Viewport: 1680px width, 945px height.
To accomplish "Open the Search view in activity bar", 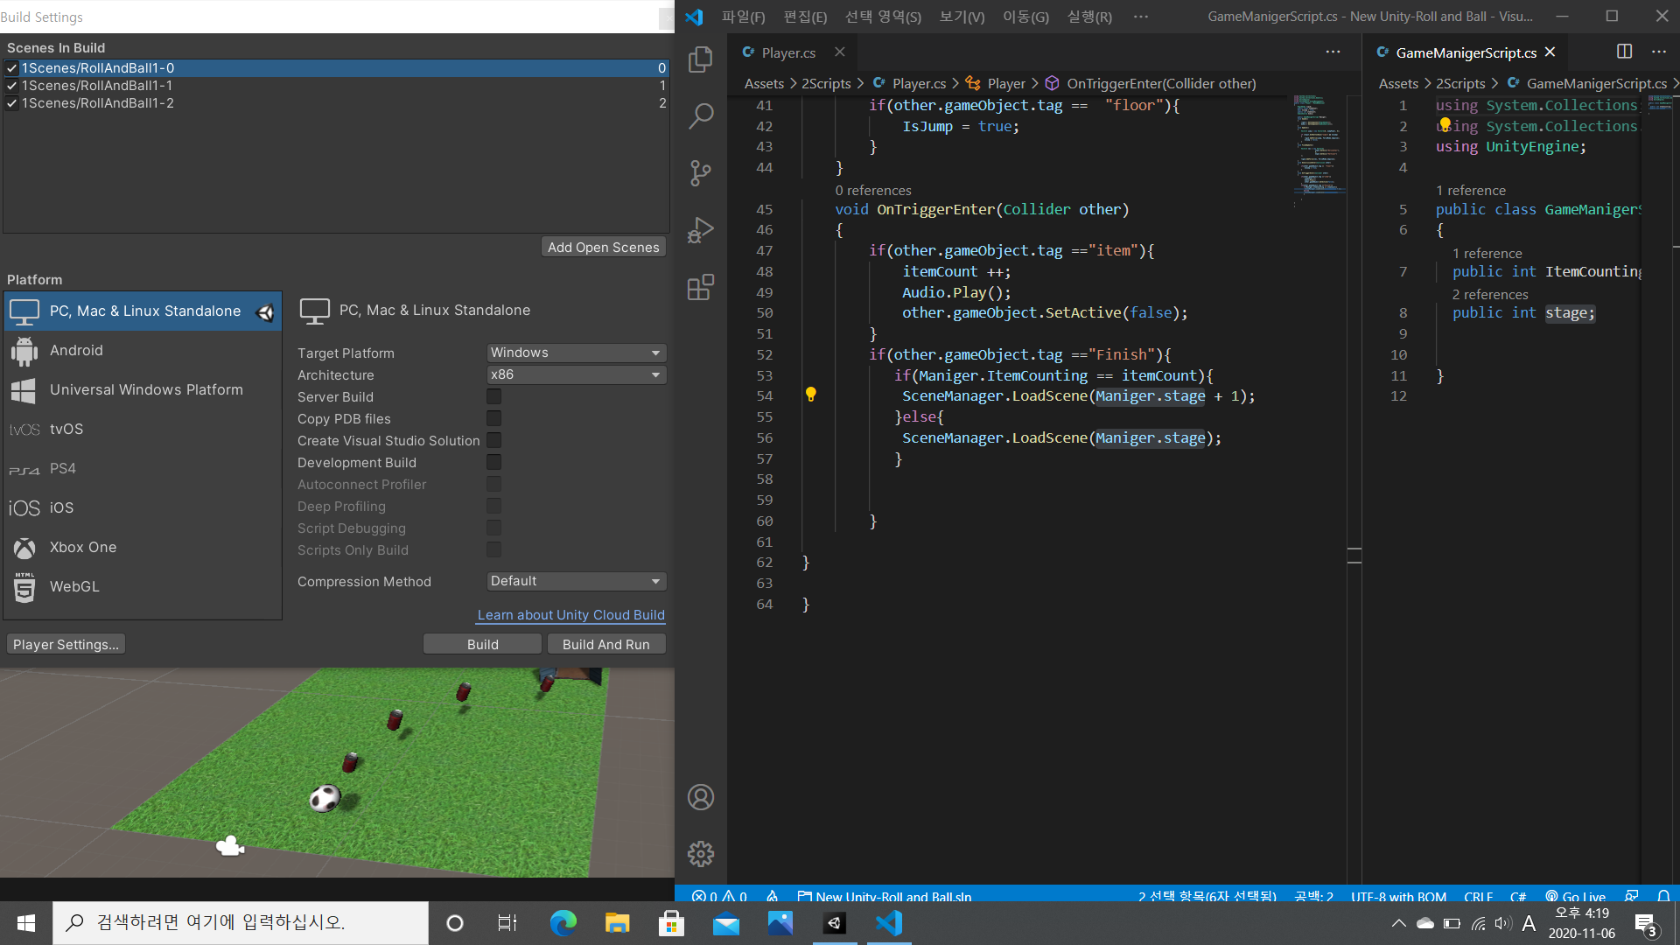I will tap(701, 115).
